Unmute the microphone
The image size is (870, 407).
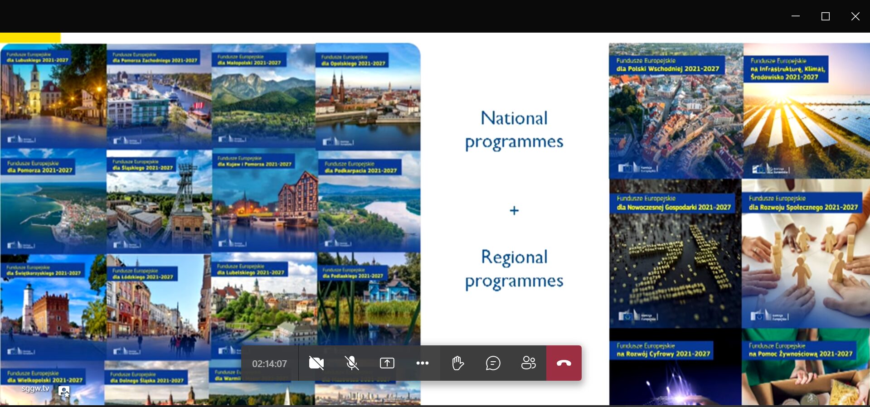tap(351, 363)
